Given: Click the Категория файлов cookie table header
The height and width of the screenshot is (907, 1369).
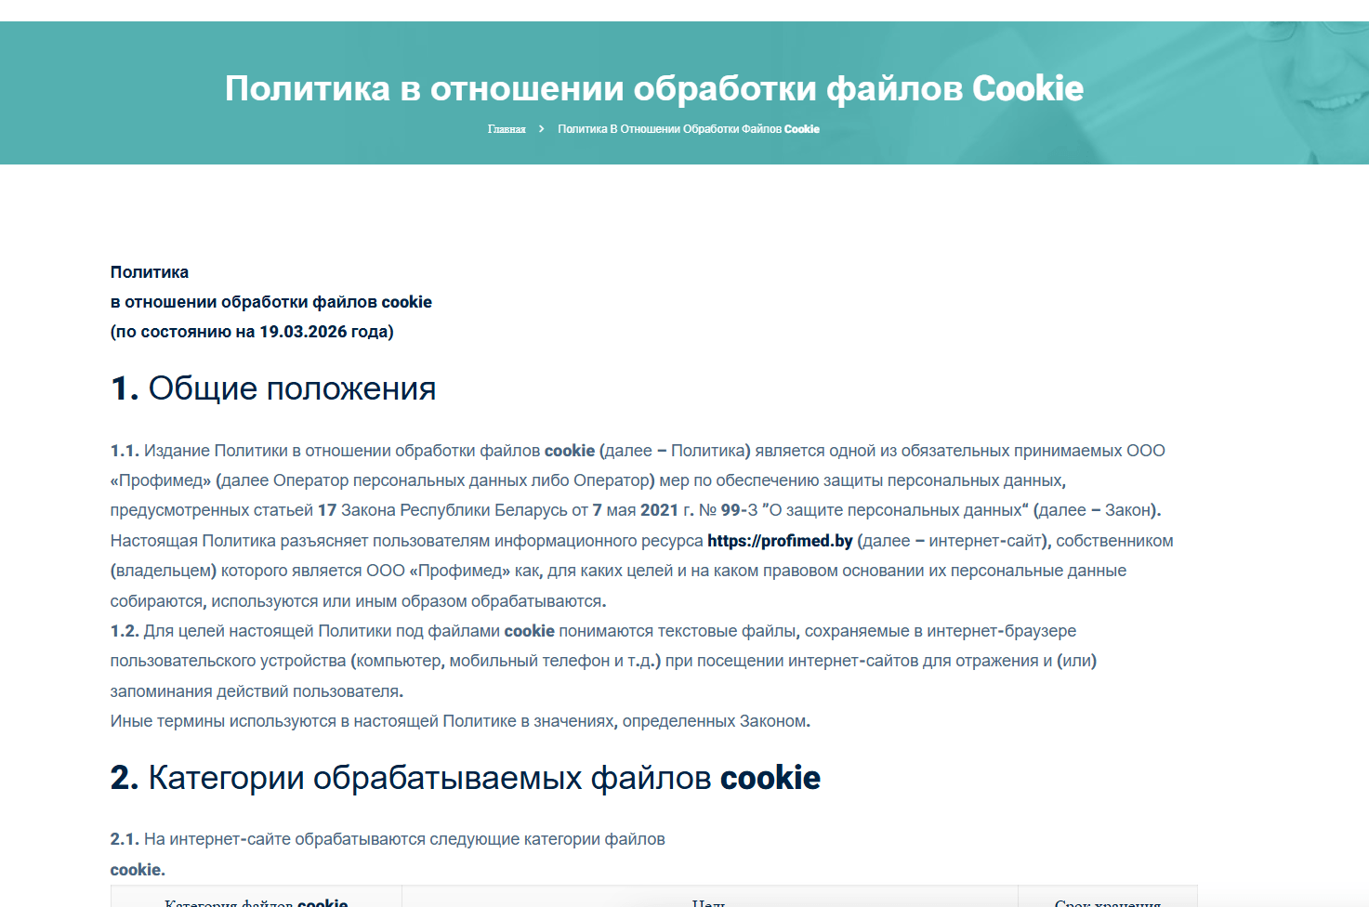Looking at the screenshot, I should pyautogui.click(x=256, y=901).
